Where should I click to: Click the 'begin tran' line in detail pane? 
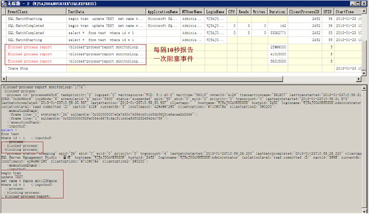11,173
